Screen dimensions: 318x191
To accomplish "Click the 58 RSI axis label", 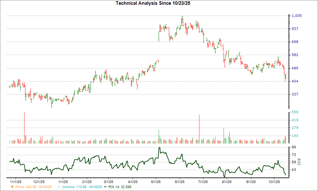I will click(x=294, y=162).
